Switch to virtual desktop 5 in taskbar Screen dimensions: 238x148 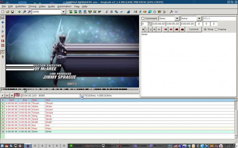pyautogui.click(x=57, y=146)
